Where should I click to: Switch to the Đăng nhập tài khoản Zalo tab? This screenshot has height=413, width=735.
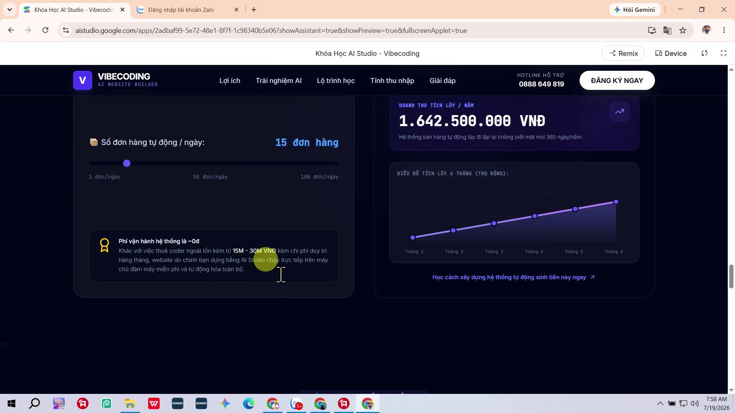(181, 10)
